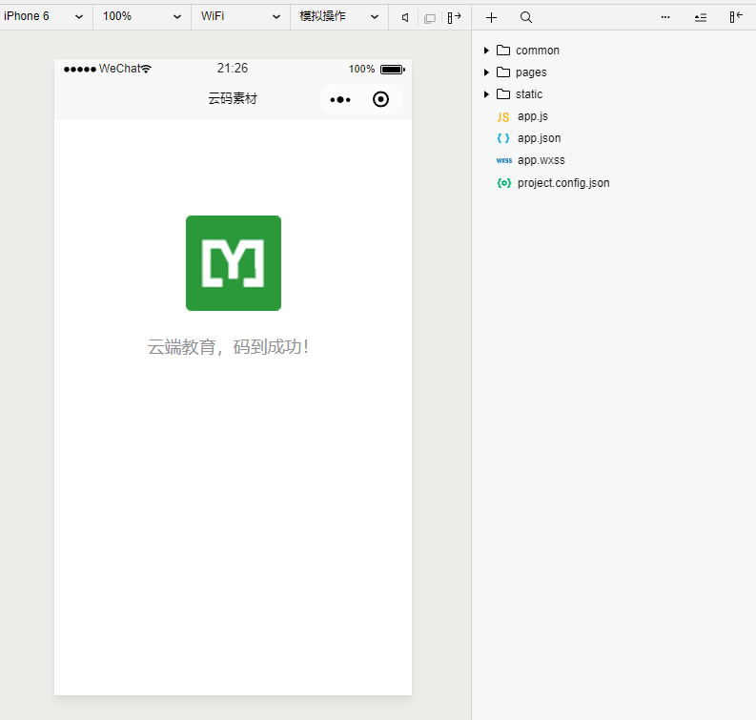This screenshot has height=720, width=756.
Task: Click the mute sound speaker icon
Action: (x=405, y=17)
